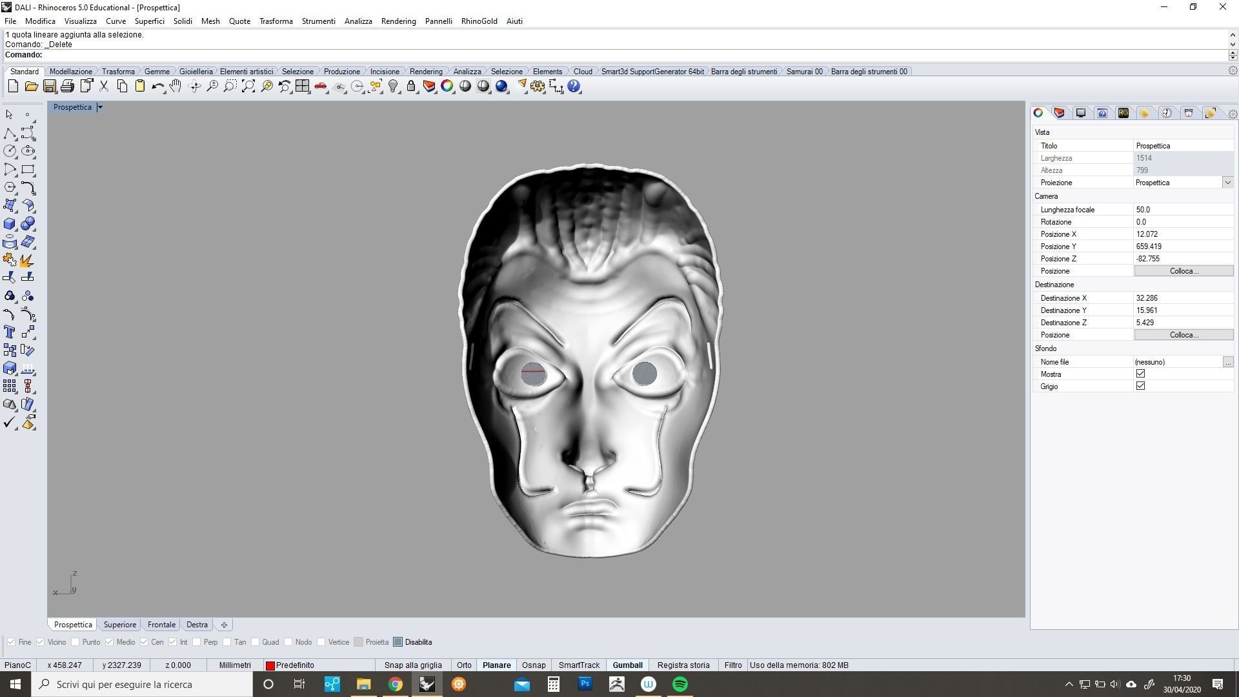Open the Prospettica viewport title dropdown arrow
The width and height of the screenshot is (1239, 697).
click(100, 107)
